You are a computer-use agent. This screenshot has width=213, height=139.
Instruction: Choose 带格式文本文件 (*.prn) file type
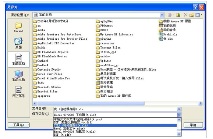click(115, 119)
